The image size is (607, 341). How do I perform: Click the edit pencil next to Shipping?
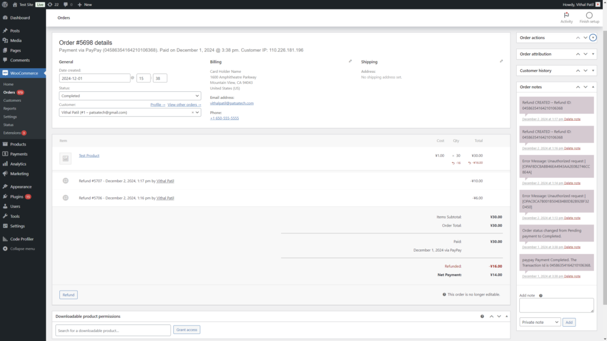[x=501, y=61]
